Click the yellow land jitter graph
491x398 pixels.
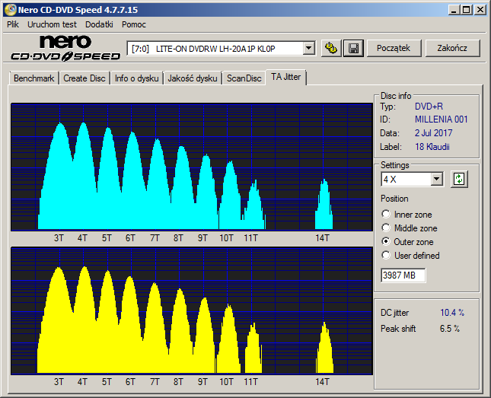click(192, 310)
